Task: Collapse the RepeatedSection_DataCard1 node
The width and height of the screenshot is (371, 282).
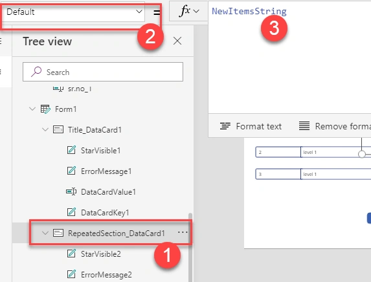Action: (x=45, y=233)
